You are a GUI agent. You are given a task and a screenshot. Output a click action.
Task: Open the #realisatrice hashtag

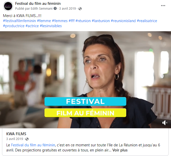(147, 21)
